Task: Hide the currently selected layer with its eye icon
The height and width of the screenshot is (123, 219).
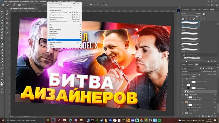Action: (182, 91)
